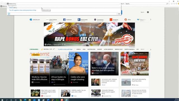This screenshot has height=101, width=179.
Task: Go to home icon in browser toolbar
Action: pos(172,4)
